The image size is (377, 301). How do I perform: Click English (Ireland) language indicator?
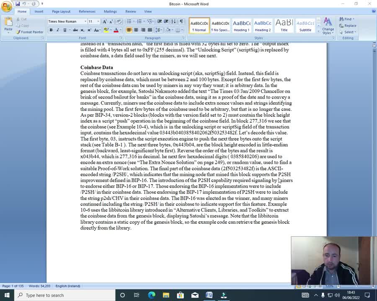click(x=68, y=286)
